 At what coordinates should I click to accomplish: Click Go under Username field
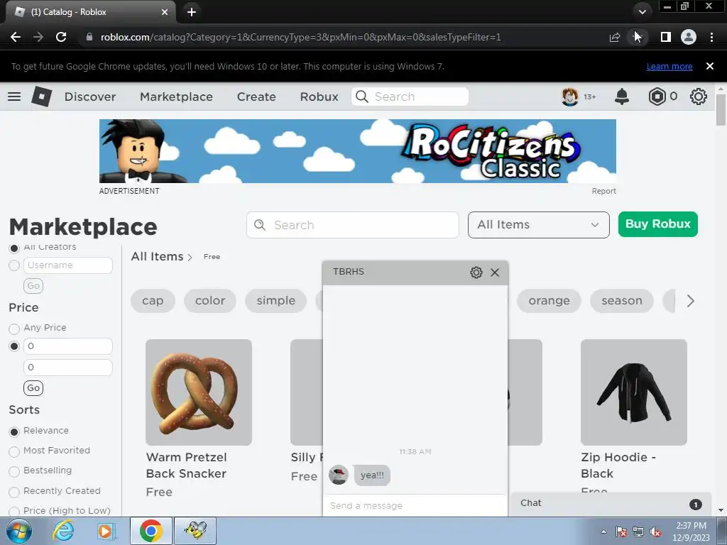click(x=33, y=286)
